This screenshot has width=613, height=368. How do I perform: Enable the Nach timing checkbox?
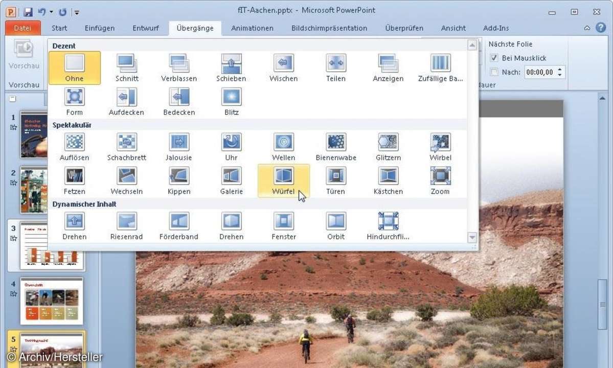[x=494, y=72]
